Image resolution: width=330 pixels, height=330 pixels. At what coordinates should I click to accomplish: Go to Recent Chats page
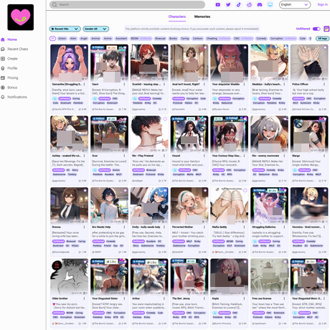coord(17,49)
